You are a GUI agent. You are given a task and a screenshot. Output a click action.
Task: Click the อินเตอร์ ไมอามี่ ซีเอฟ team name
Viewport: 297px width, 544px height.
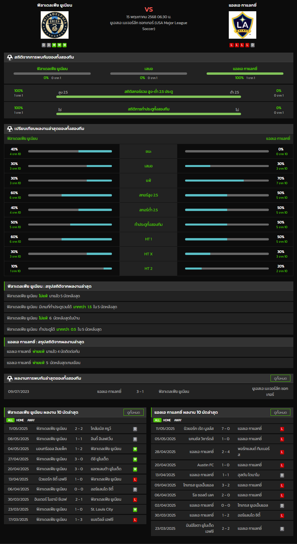pos(51,499)
